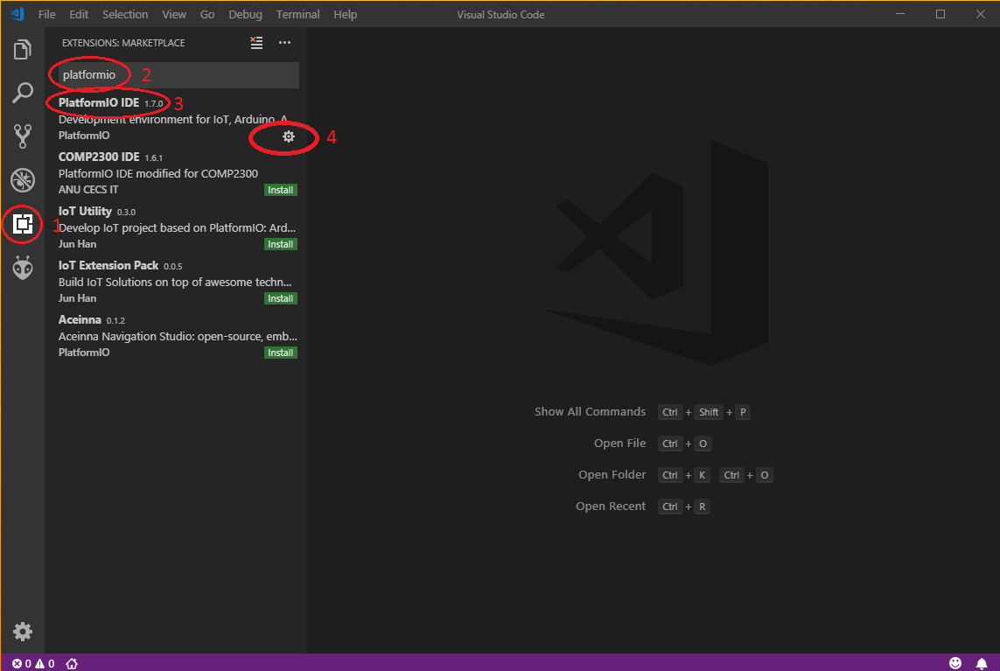Viewport: 1000px width, 671px height.
Task: Open the PlatformIO alien icon view
Action: click(23, 267)
